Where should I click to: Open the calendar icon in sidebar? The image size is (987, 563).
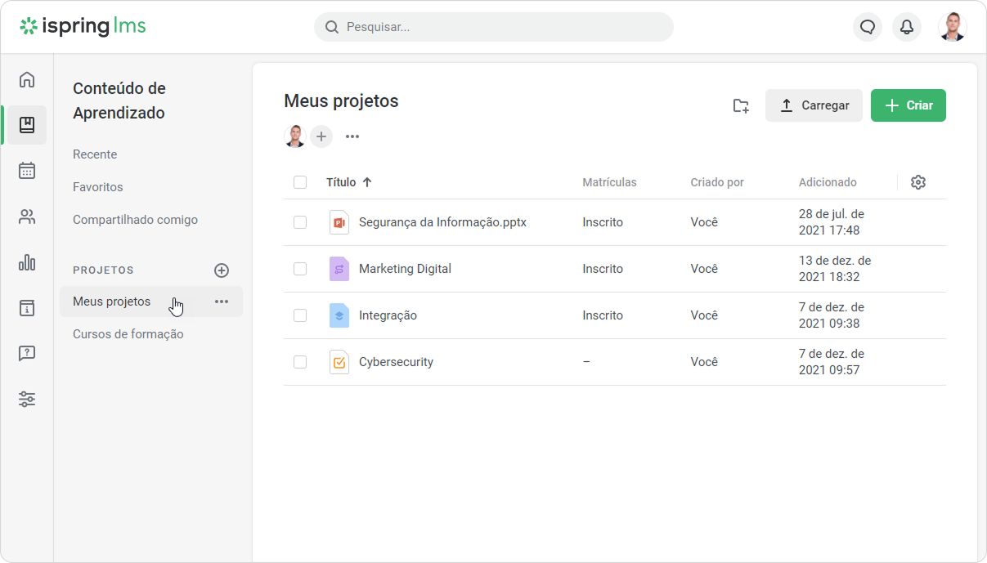tap(27, 171)
